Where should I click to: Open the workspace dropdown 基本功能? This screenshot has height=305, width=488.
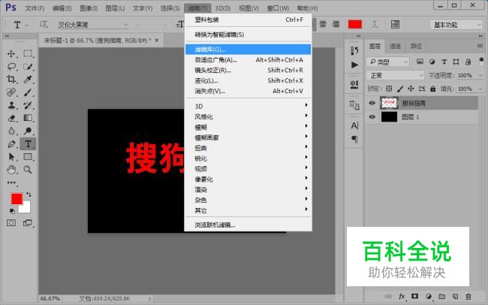[456, 25]
